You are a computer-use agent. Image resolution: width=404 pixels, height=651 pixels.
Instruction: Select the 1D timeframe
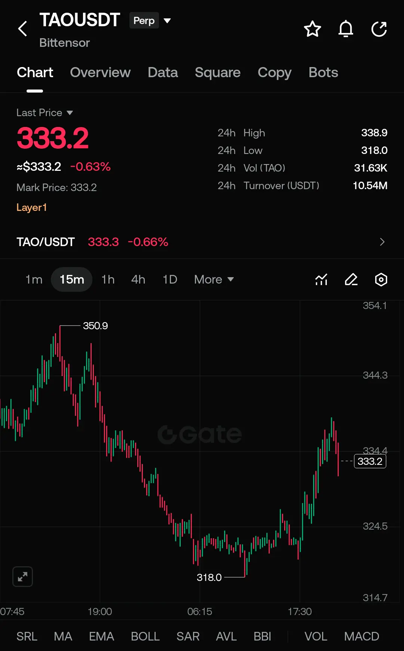170,279
